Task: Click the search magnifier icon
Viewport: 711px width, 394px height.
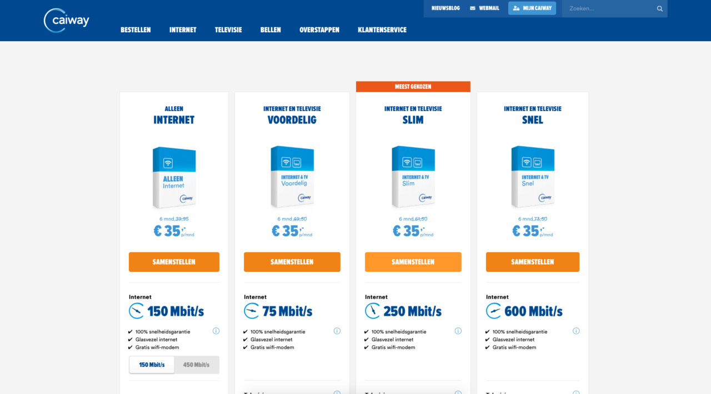Action: (x=660, y=8)
